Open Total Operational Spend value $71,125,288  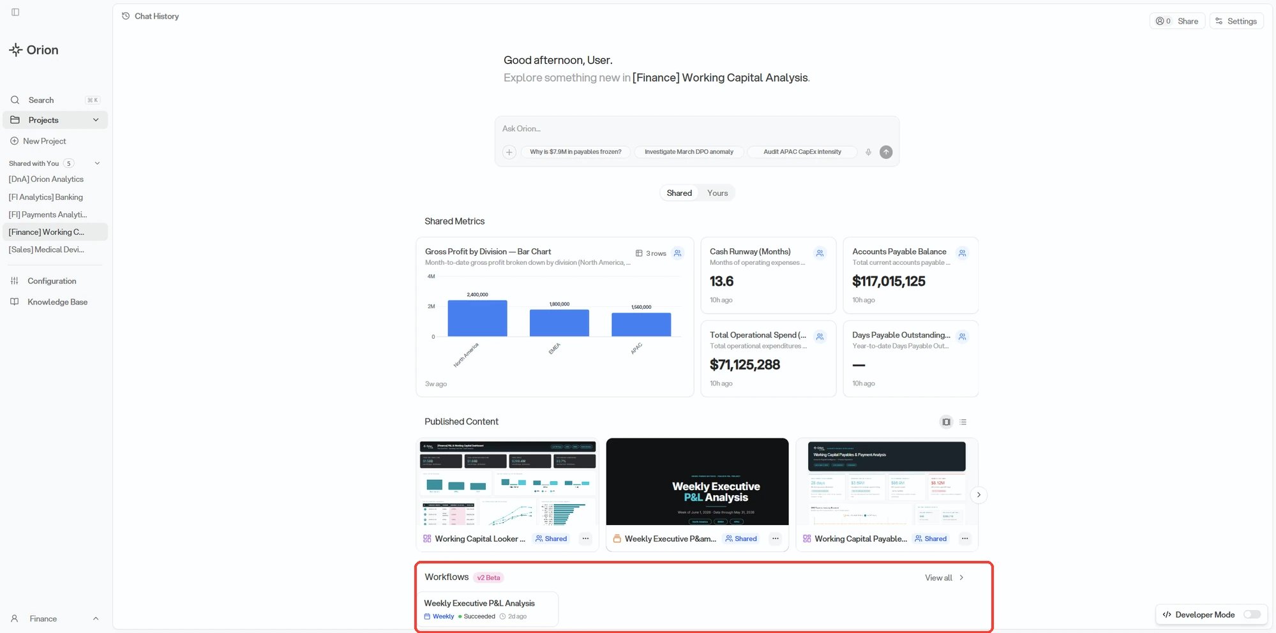(x=745, y=365)
